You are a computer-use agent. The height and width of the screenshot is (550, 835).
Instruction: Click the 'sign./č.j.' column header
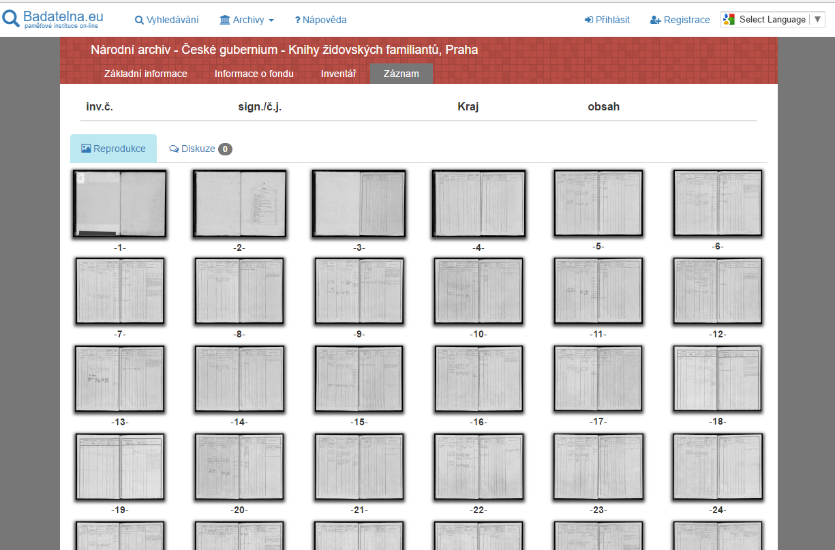(x=260, y=107)
